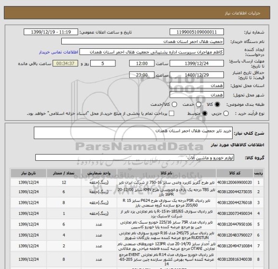
Task: Select the کالا/خدمت radio button
Action: tap(174, 104)
